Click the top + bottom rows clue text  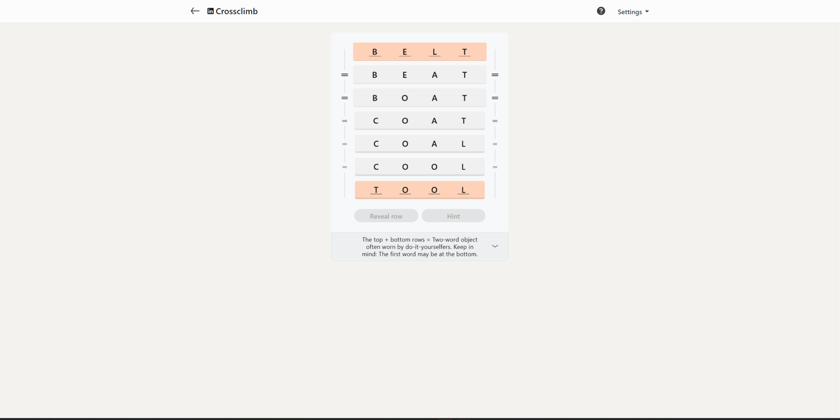(x=419, y=247)
